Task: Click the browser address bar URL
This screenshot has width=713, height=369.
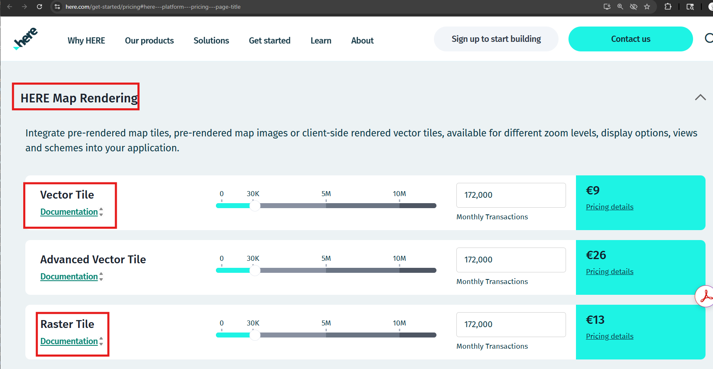Action: coord(153,7)
